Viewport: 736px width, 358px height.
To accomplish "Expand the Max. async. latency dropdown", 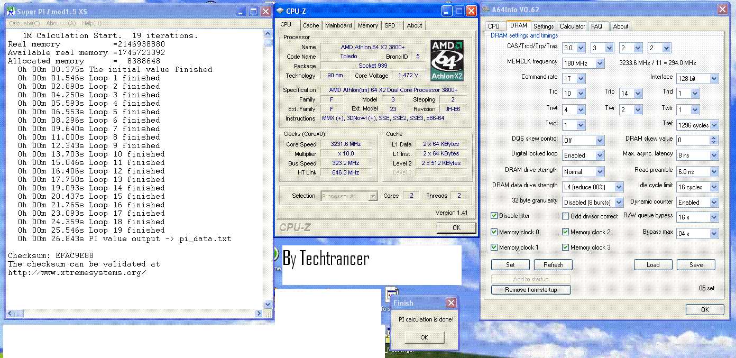I will [x=714, y=155].
